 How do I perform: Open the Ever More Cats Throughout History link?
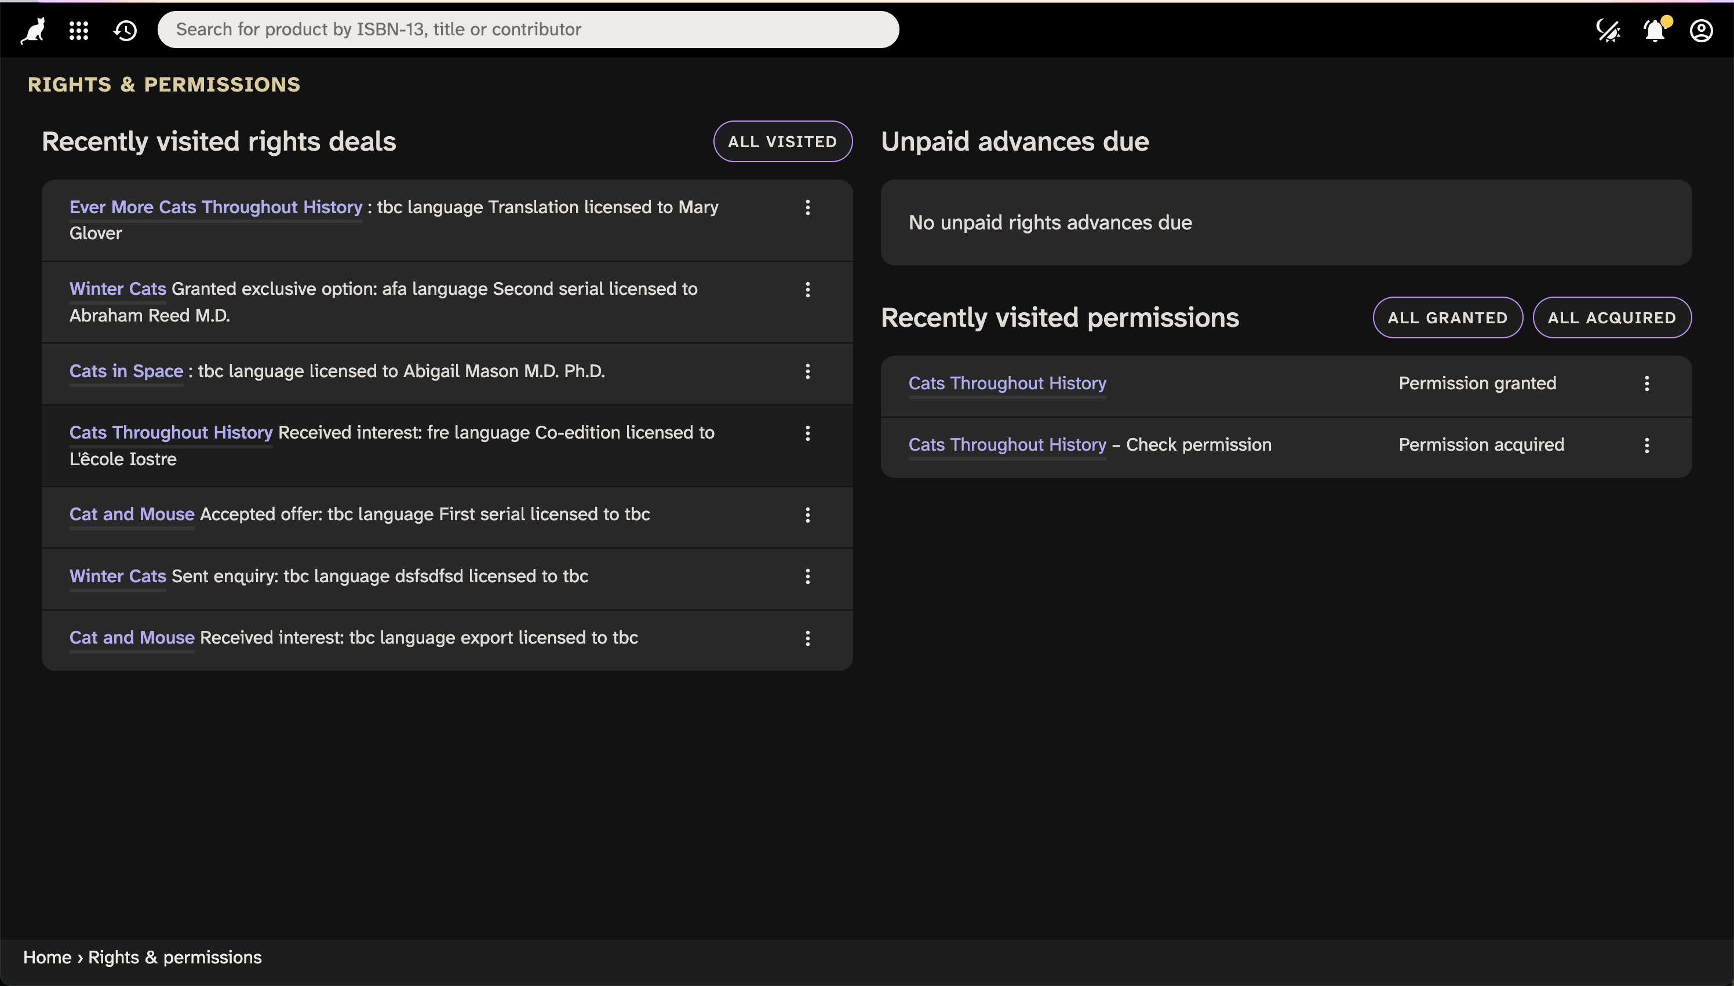click(216, 207)
